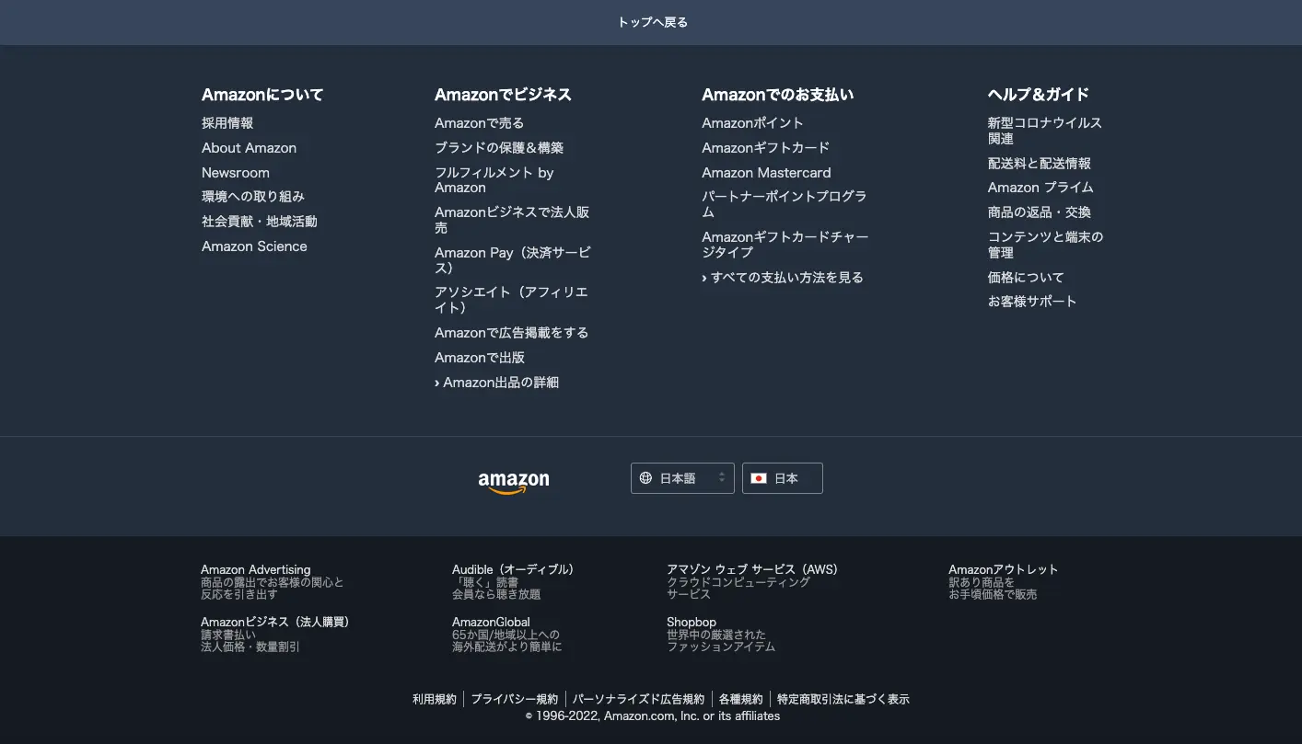The width and height of the screenshot is (1302, 744).
Task: Open the AmazonGlobal service link
Action: (x=506, y=635)
